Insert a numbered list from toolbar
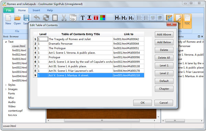This screenshot has height=131, width=206. click(x=146, y=18)
